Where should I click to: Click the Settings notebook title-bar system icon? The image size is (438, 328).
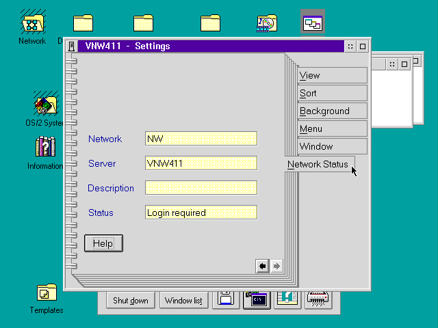click(x=71, y=46)
